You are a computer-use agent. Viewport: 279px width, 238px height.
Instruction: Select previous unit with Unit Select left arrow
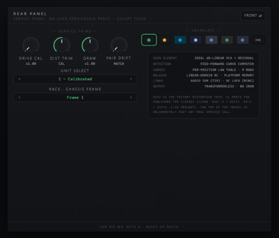pos(19,79)
